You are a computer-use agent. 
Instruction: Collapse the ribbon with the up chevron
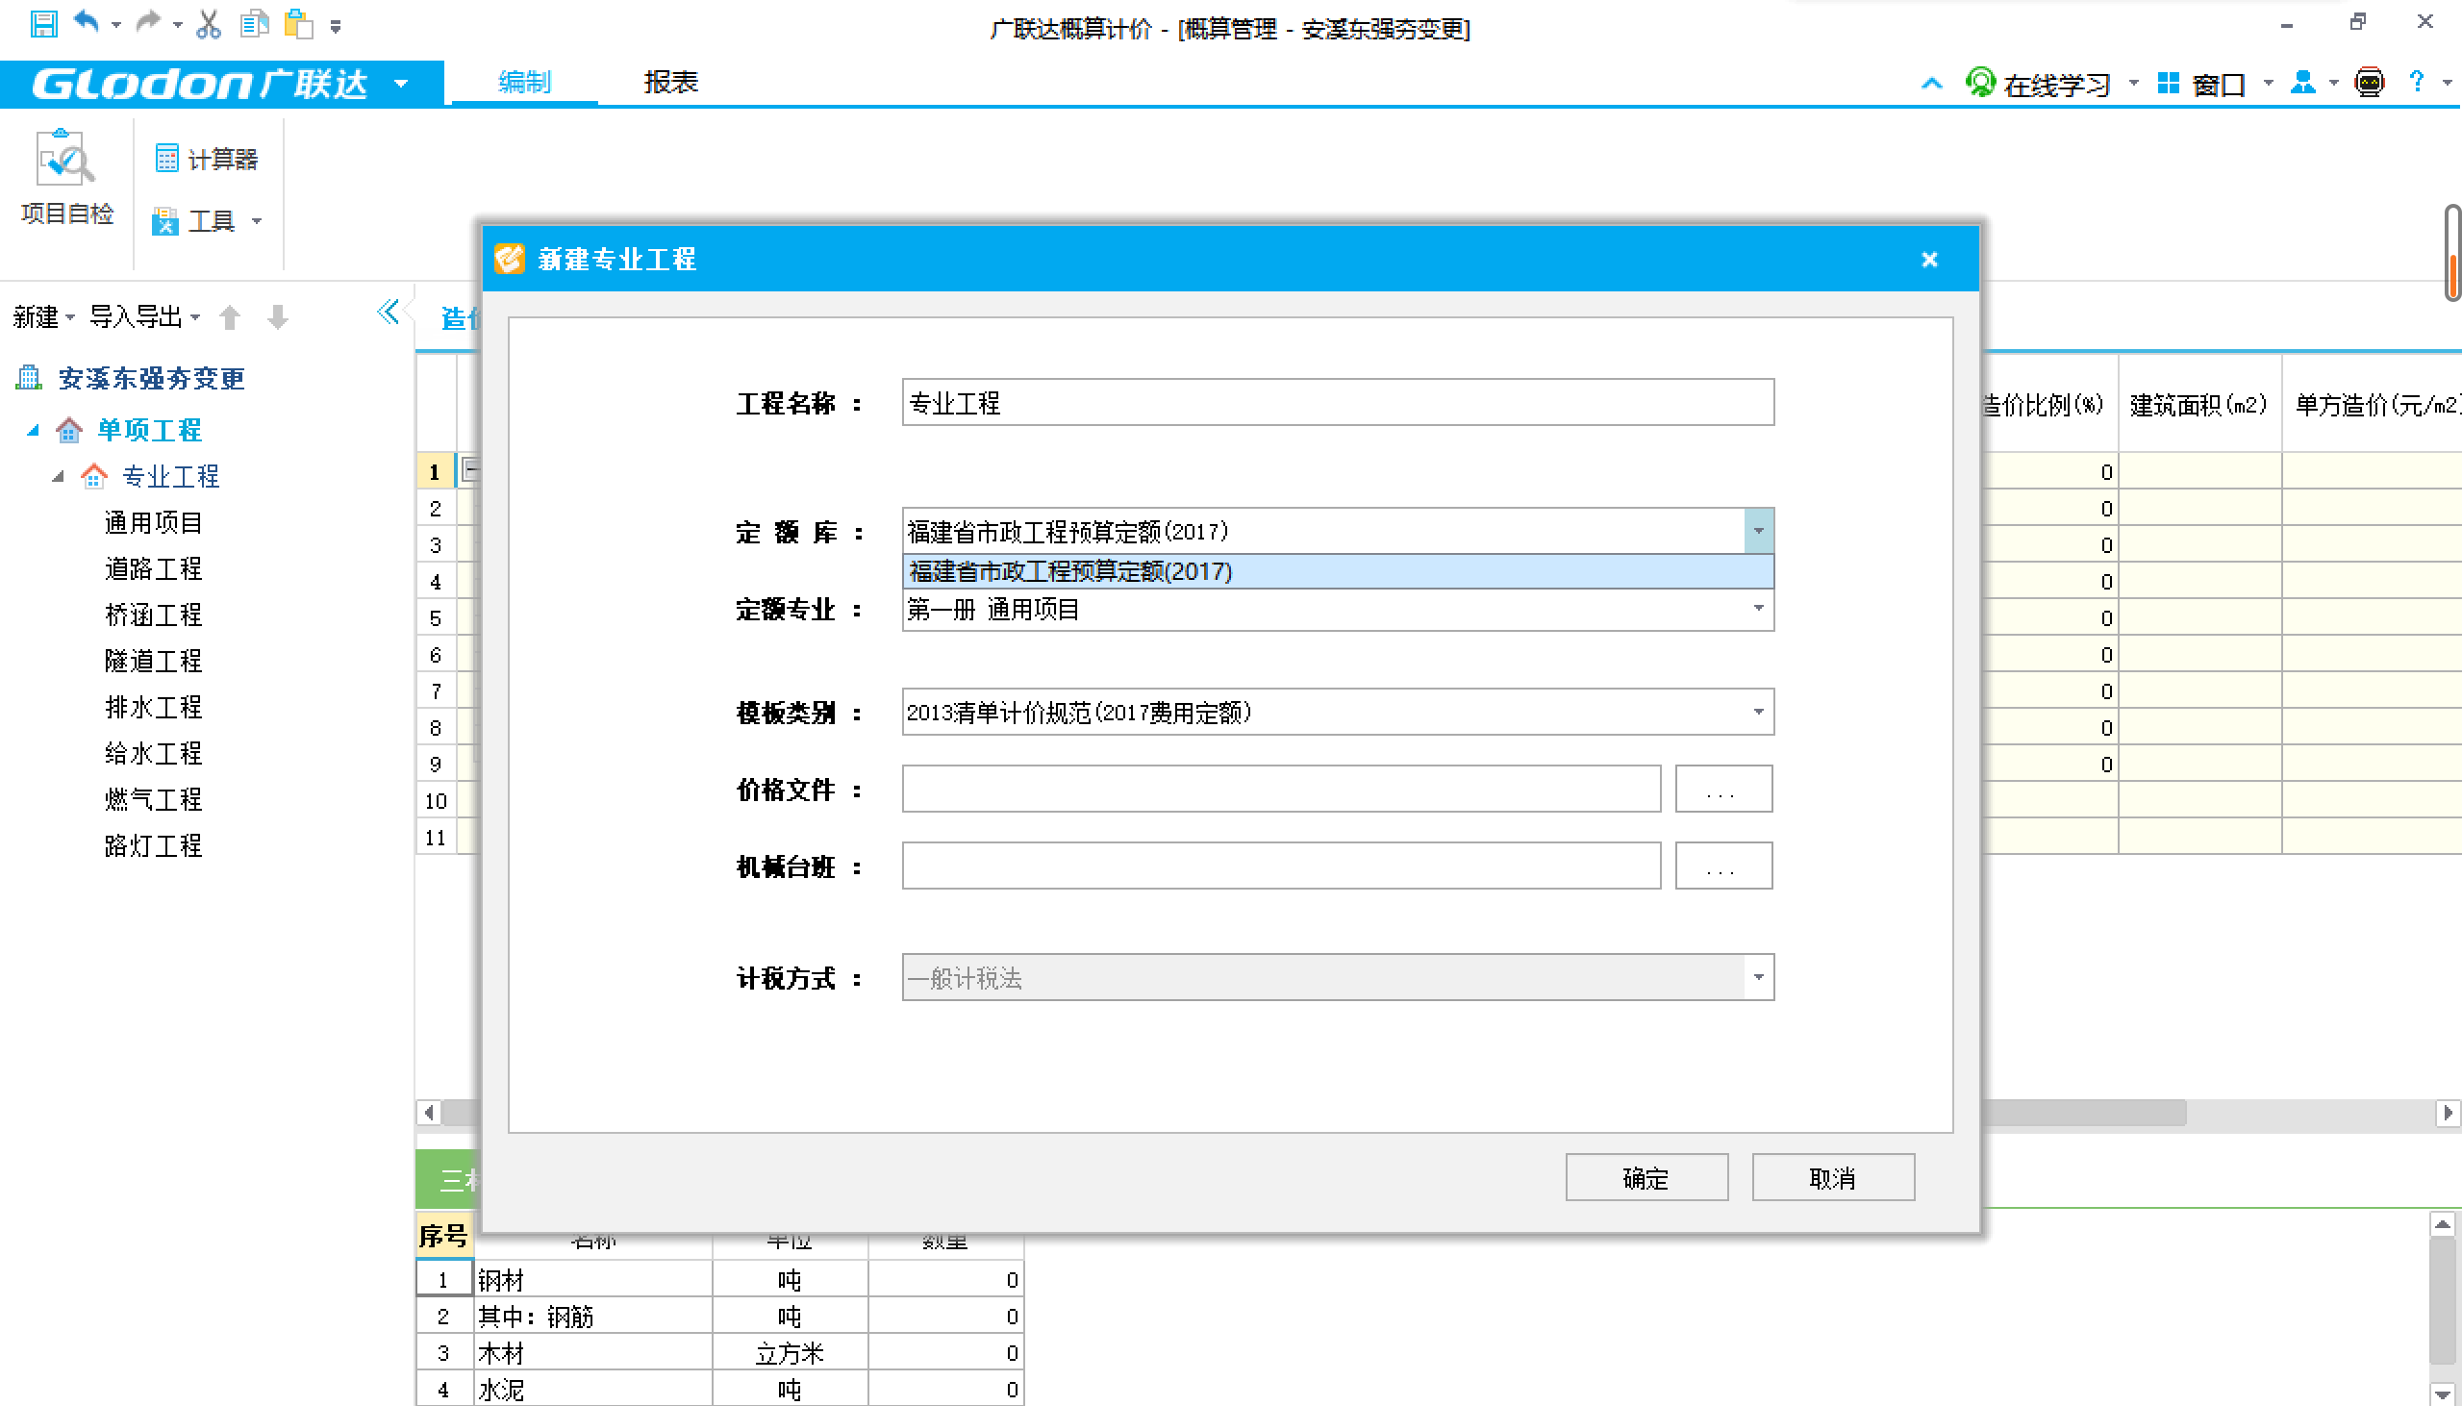point(1932,84)
